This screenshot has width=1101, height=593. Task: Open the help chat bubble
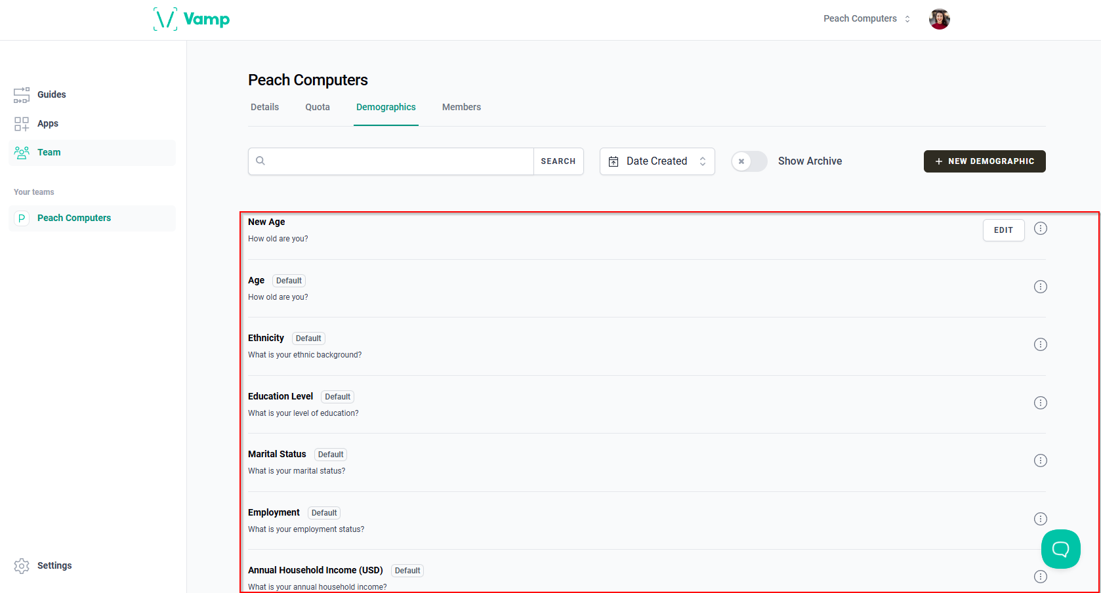[x=1060, y=549]
